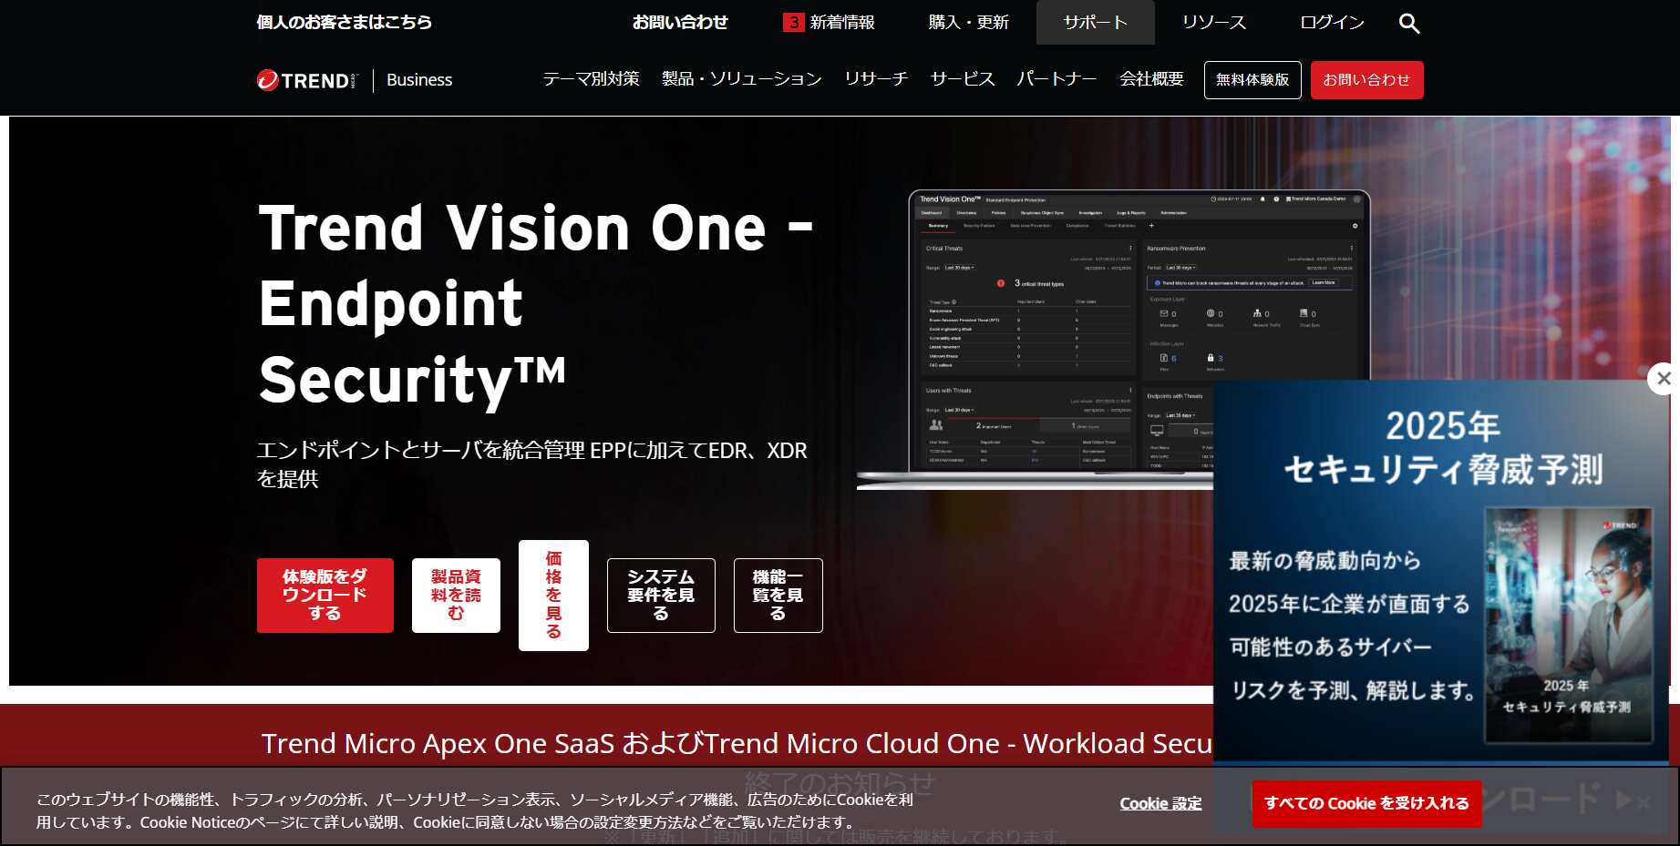Click 機能一覧を見る button

tap(778, 596)
